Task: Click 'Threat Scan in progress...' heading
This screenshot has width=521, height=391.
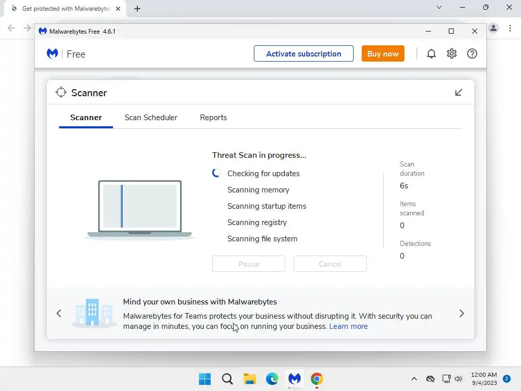Action: [259, 155]
